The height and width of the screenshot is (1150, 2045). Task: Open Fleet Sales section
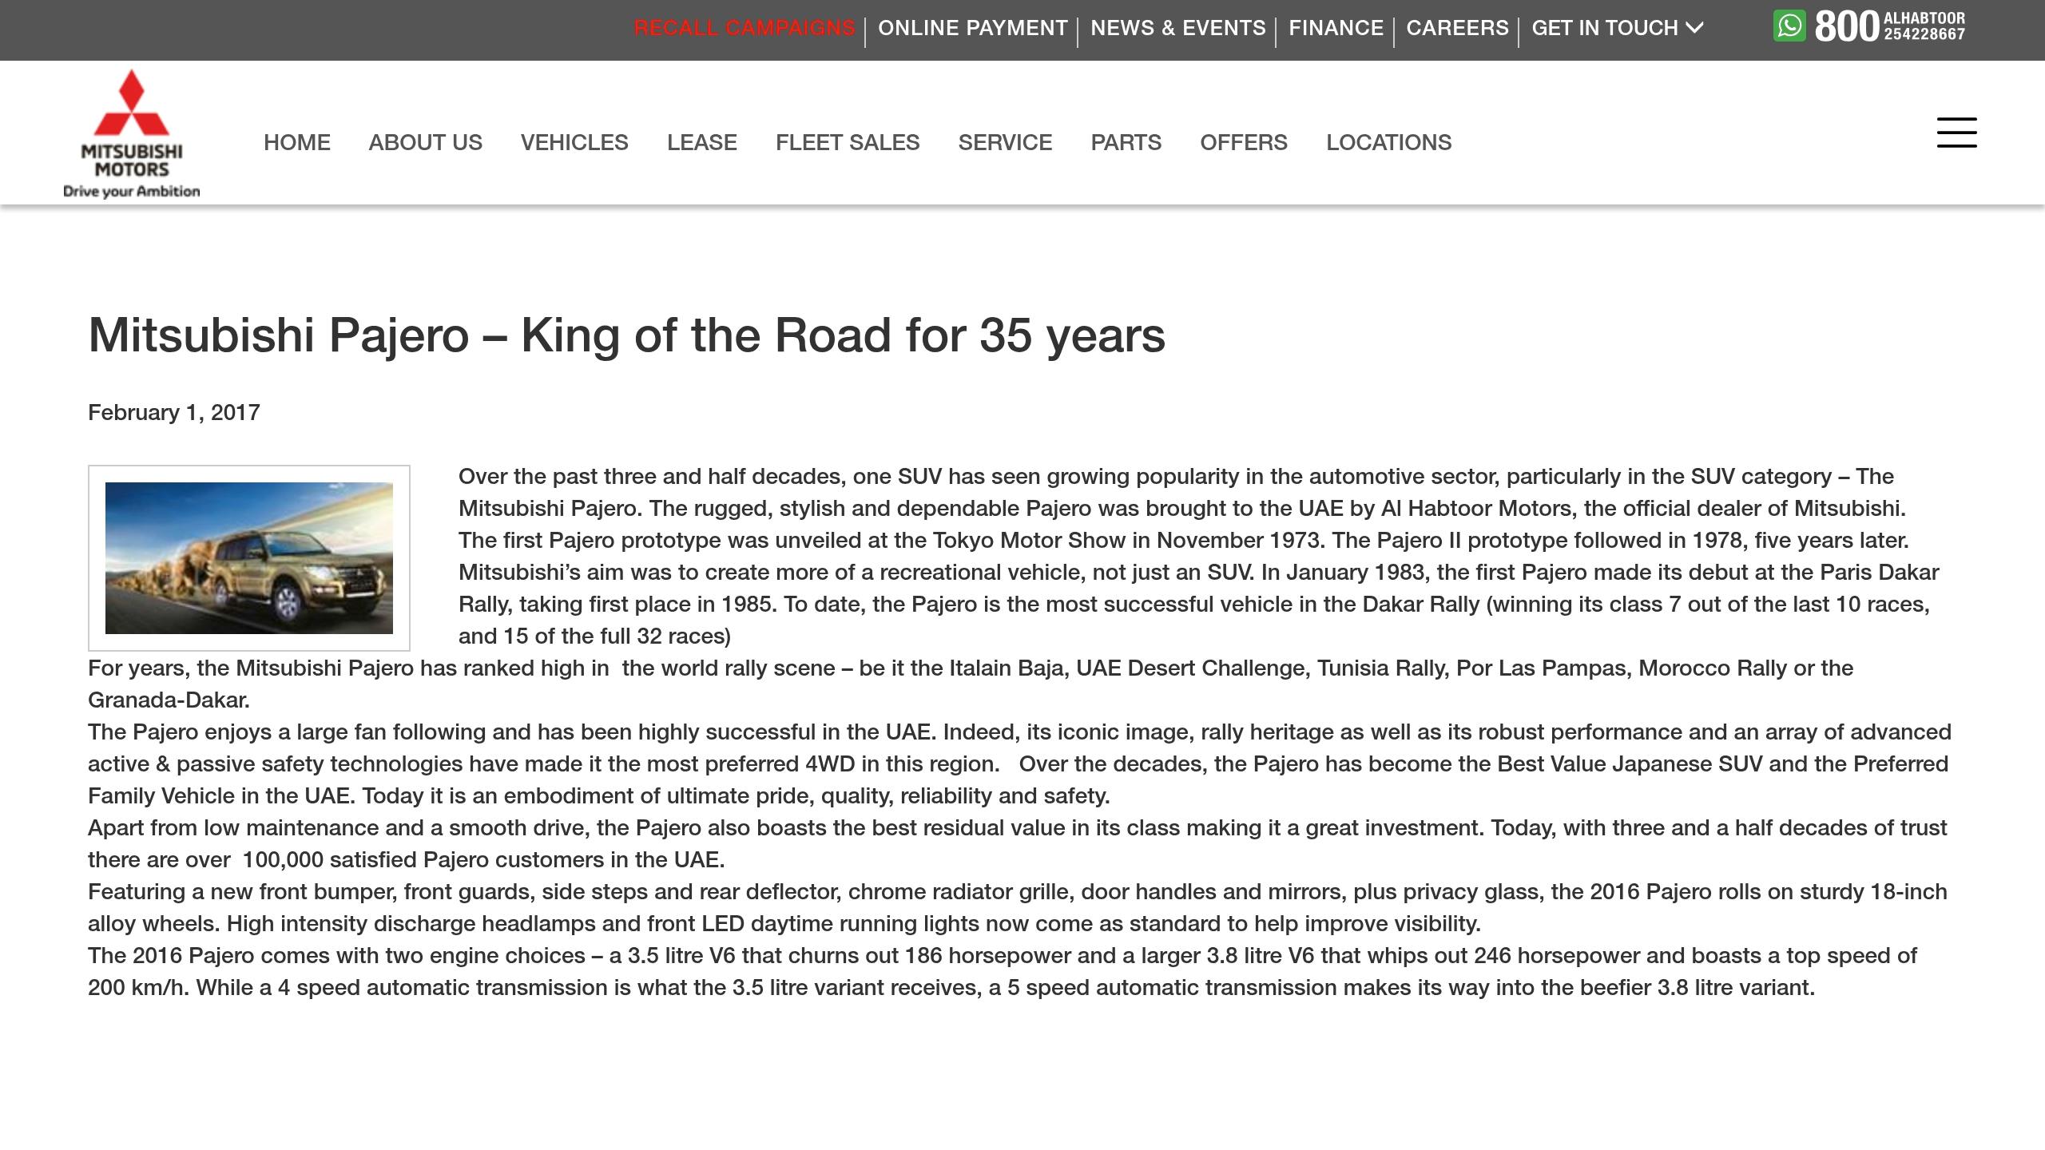point(847,142)
